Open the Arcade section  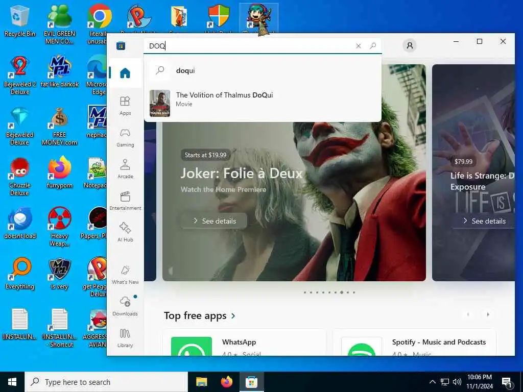click(126, 169)
